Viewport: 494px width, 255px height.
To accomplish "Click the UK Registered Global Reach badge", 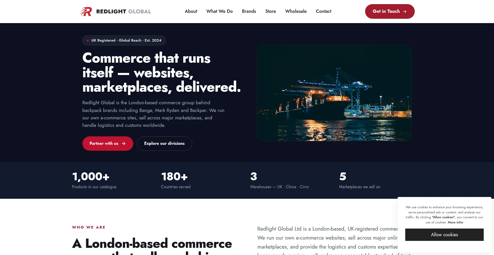I will [x=124, y=40].
